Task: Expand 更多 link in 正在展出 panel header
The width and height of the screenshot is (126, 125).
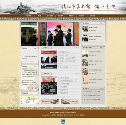Action: coord(101,23)
